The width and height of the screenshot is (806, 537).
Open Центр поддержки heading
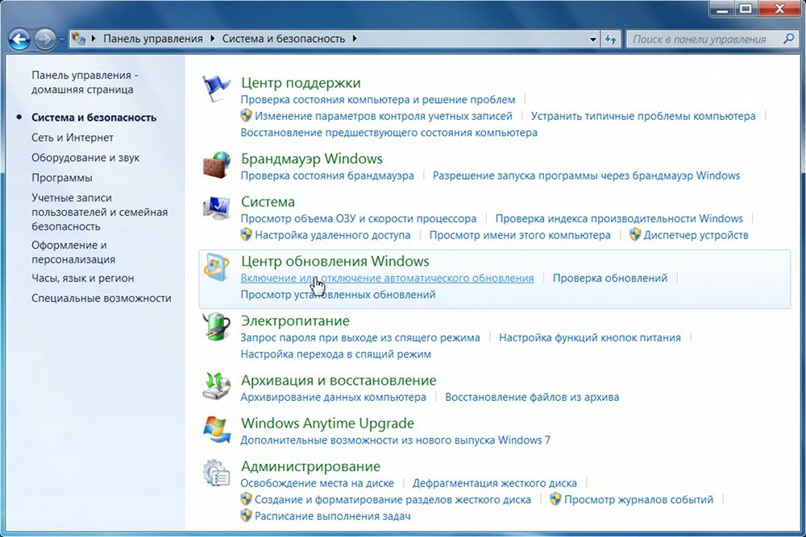pyautogui.click(x=301, y=83)
